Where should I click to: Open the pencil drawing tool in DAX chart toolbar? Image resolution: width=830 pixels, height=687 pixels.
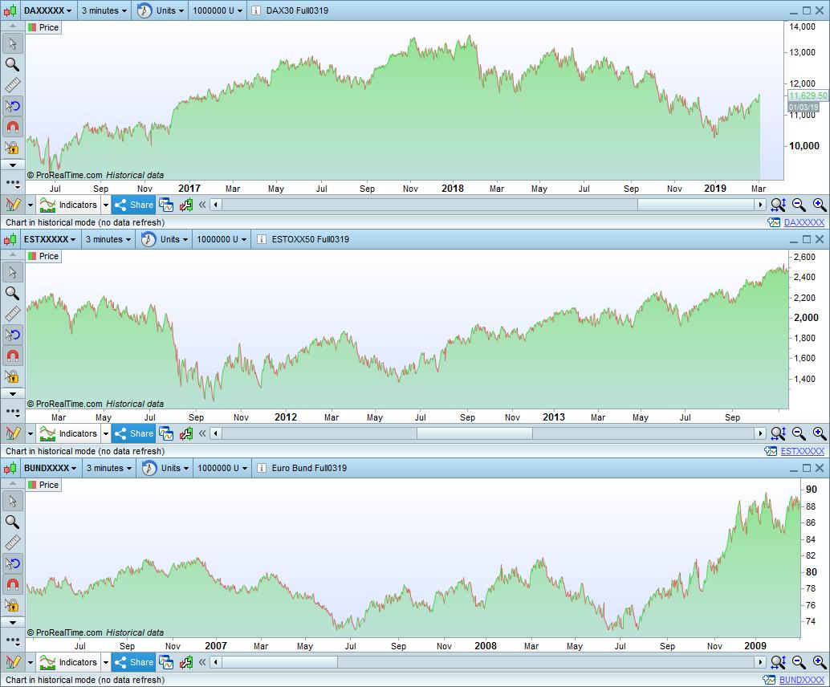[13, 205]
